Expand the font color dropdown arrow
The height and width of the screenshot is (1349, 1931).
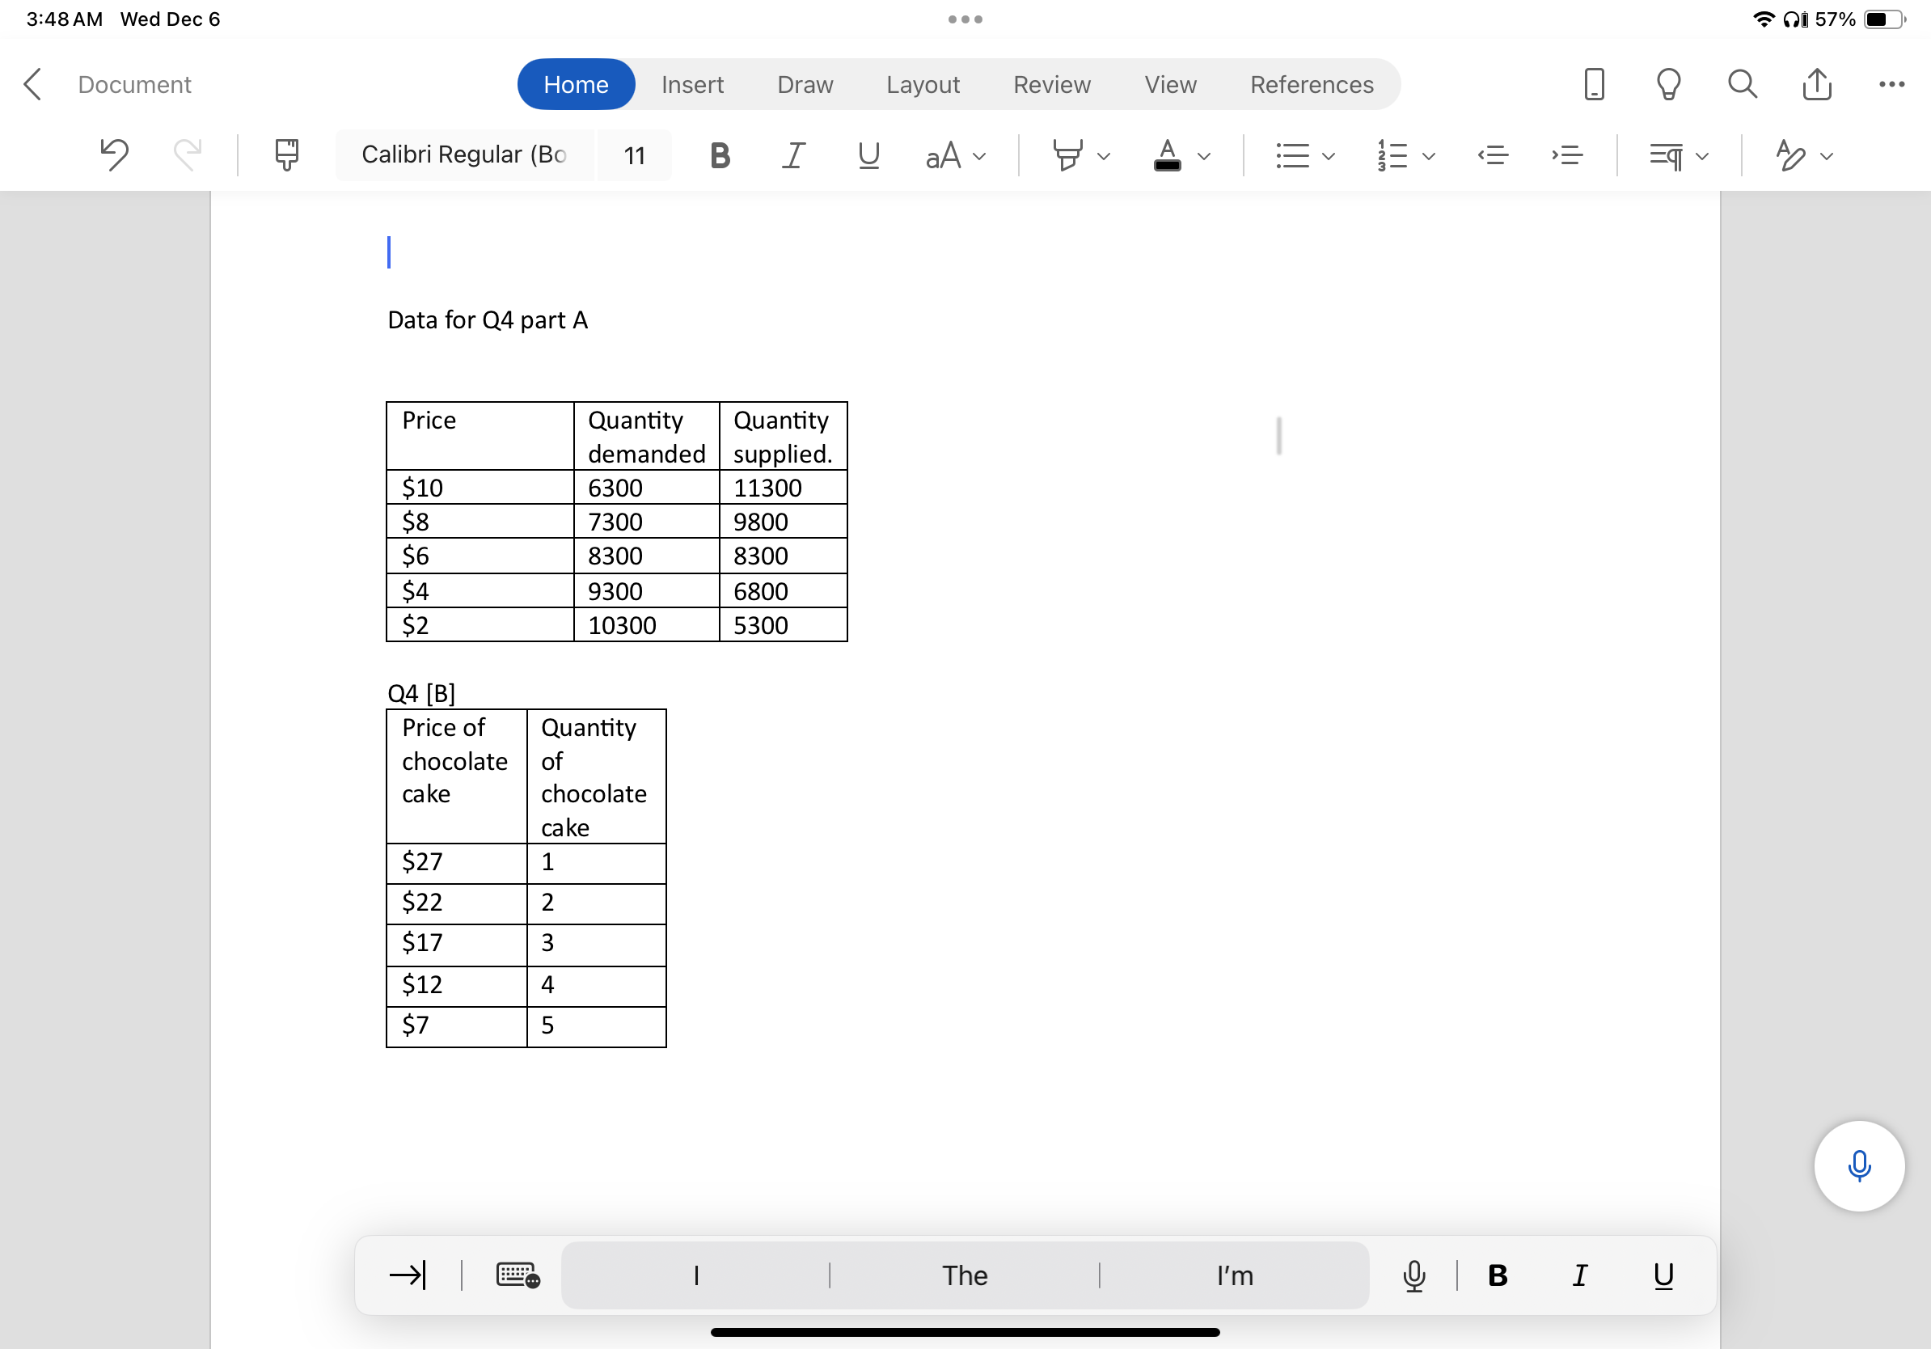[1204, 156]
